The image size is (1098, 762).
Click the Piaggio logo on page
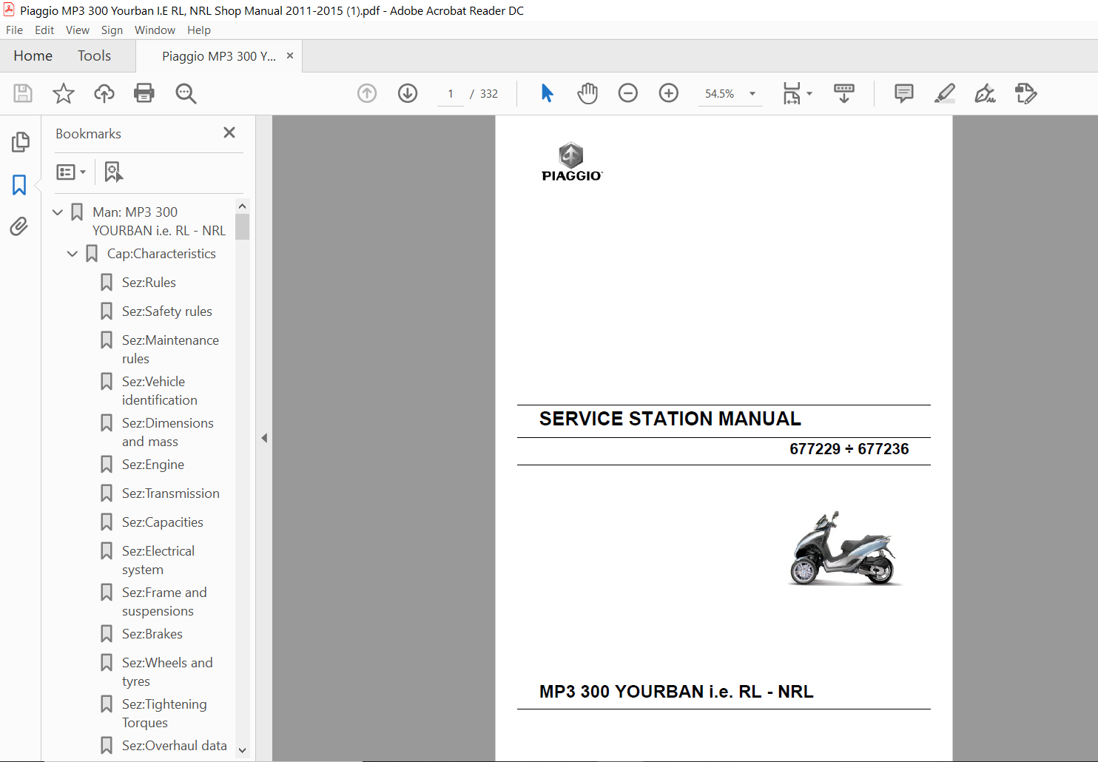pos(571,162)
